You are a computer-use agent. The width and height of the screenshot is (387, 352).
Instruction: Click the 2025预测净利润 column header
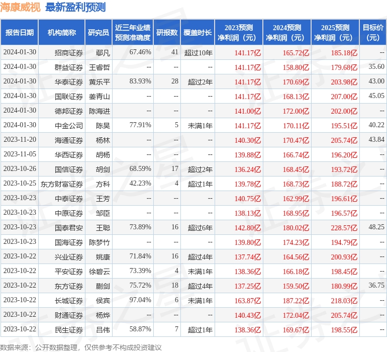point(335,32)
